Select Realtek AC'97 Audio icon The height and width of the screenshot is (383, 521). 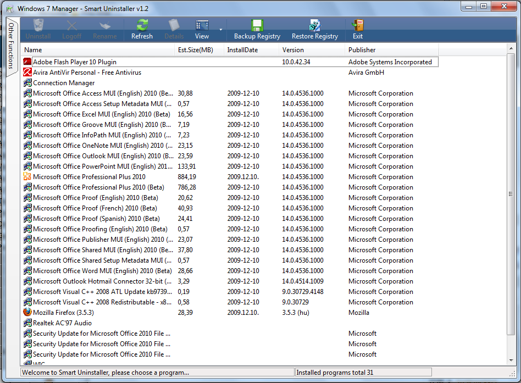[x=27, y=323]
